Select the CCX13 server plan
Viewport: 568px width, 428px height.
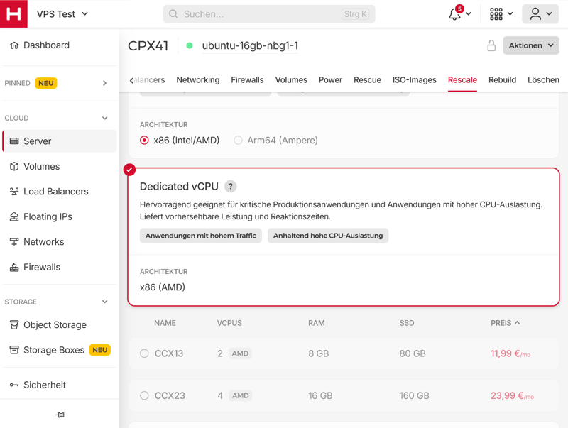(x=145, y=353)
